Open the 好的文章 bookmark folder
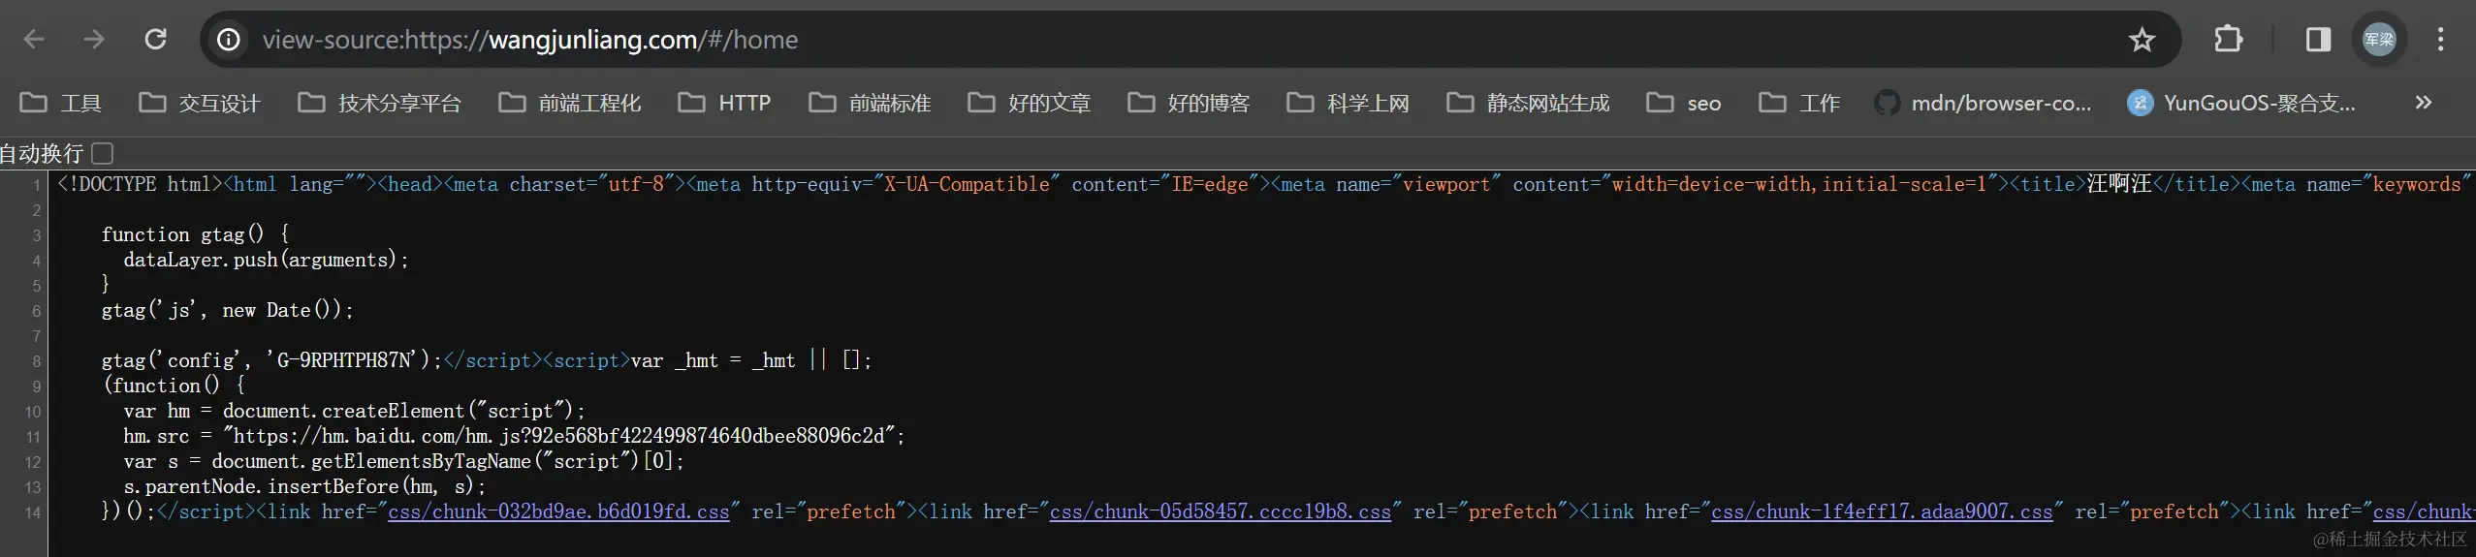This screenshot has height=557, width=2476. [x=1029, y=103]
